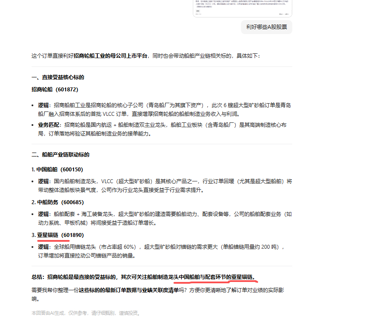
Task: Click the bullet starting '全球船用锚链龙头'
Action: click(x=161, y=251)
